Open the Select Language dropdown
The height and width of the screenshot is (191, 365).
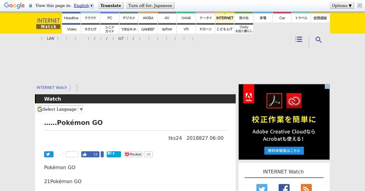tap(60, 109)
